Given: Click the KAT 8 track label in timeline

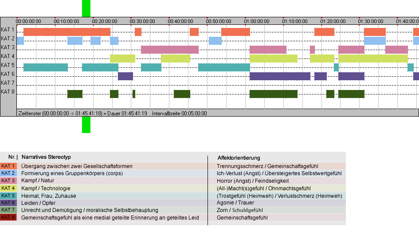Looking at the screenshot, I should 8,92.
